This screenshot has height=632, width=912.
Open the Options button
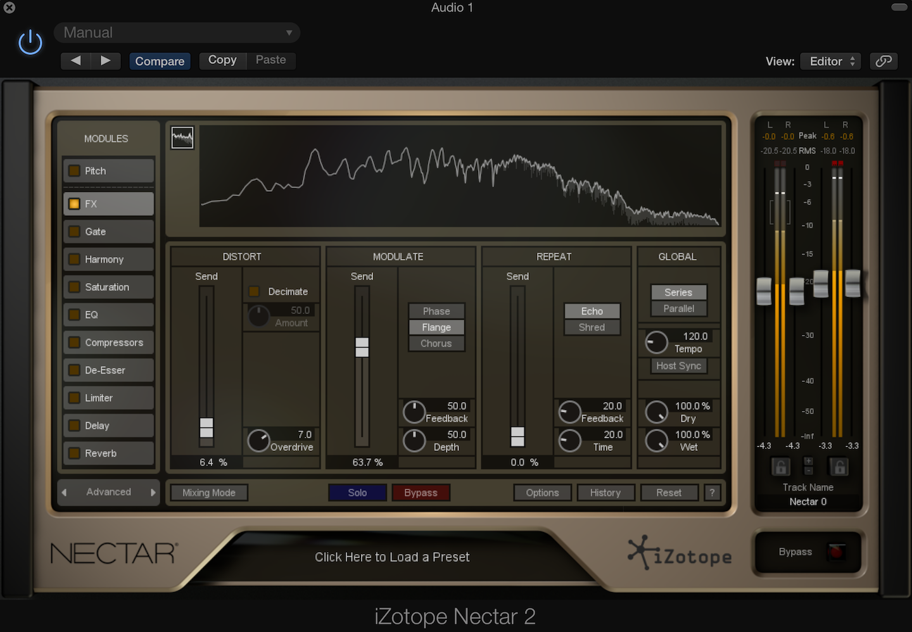pos(542,493)
